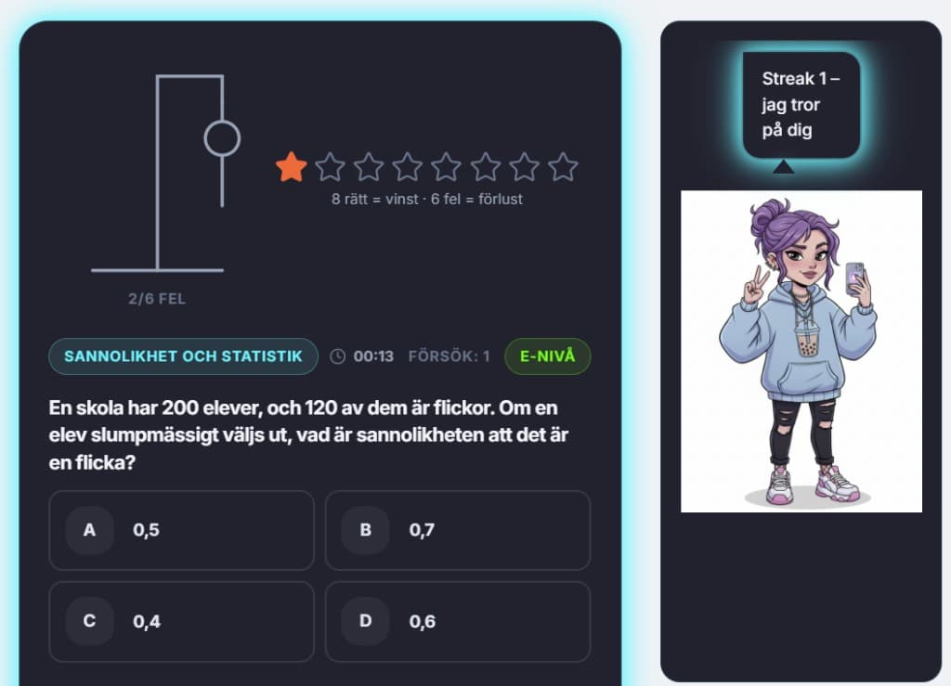Click the question text about 200 elever
The height and width of the screenshot is (686, 951).
(x=308, y=435)
